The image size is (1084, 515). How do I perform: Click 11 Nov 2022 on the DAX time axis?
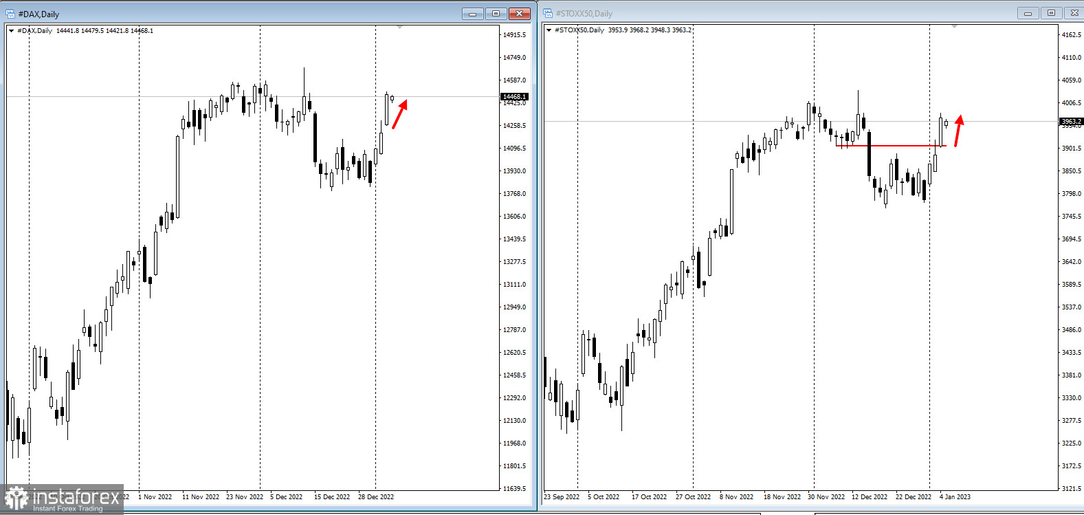coord(201,497)
